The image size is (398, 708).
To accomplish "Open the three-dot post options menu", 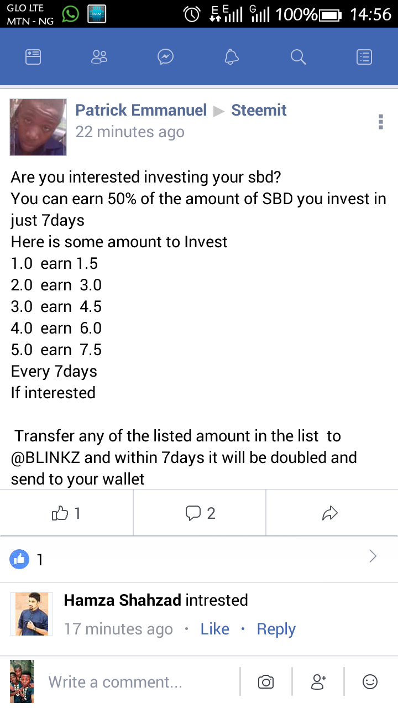I will pyautogui.click(x=380, y=122).
